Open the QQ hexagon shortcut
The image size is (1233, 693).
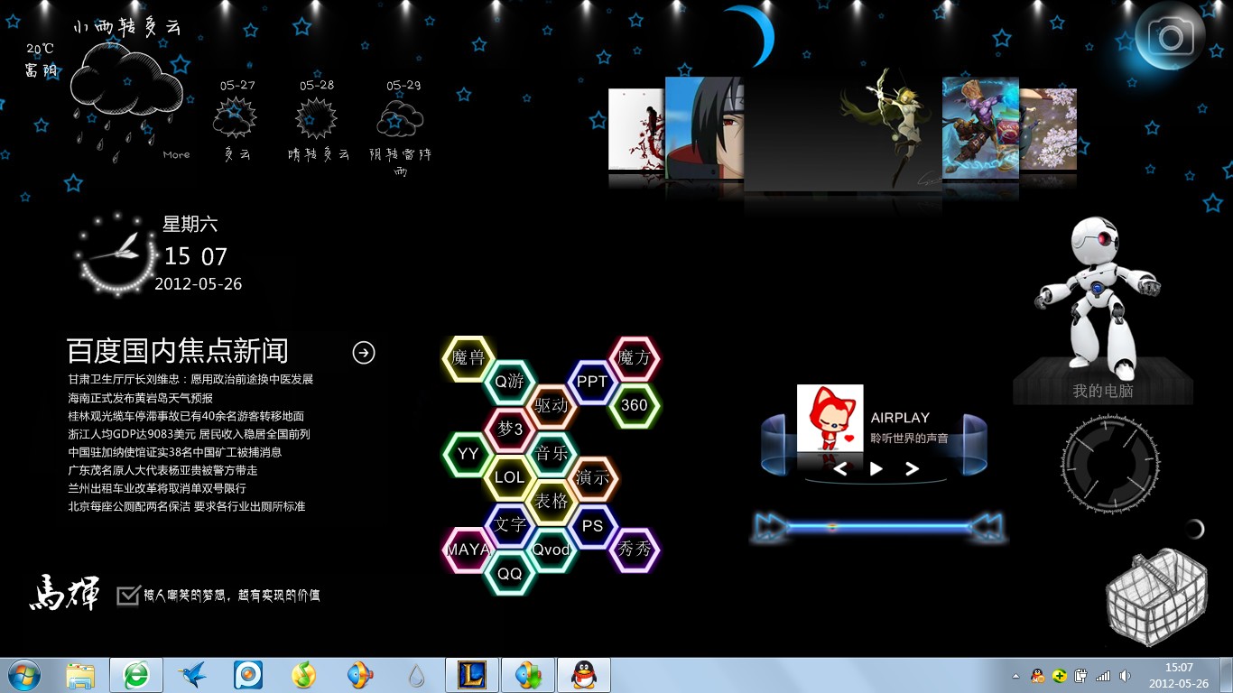click(510, 574)
